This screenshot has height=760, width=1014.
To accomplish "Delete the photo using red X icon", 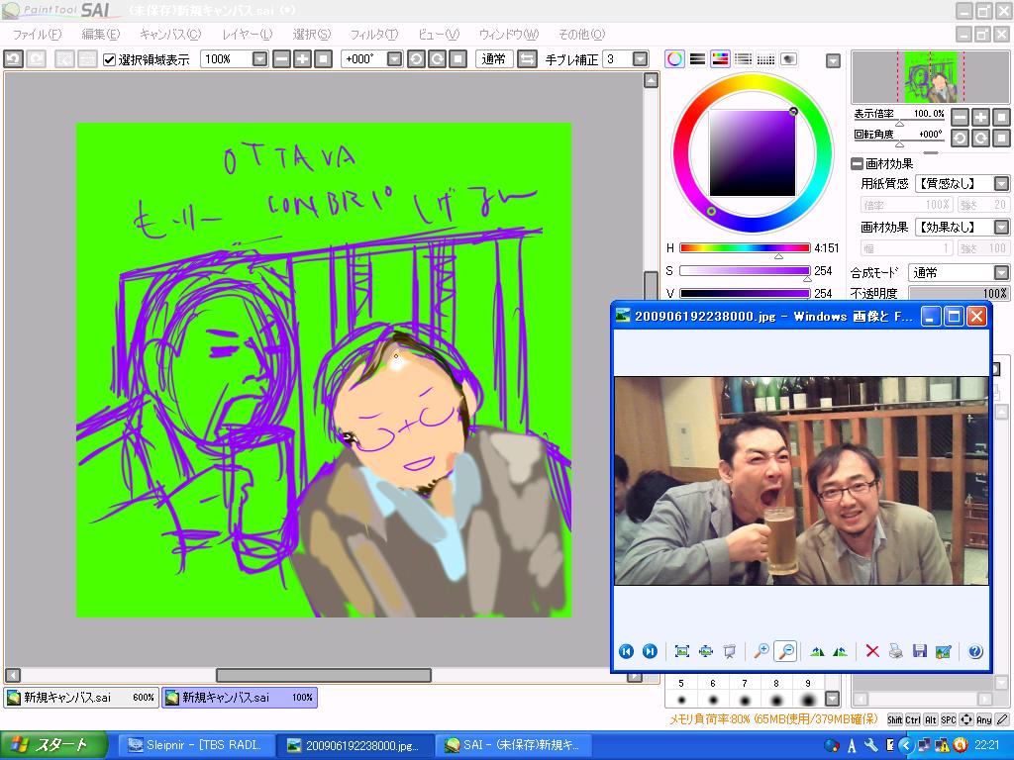I will (x=872, y=651).
